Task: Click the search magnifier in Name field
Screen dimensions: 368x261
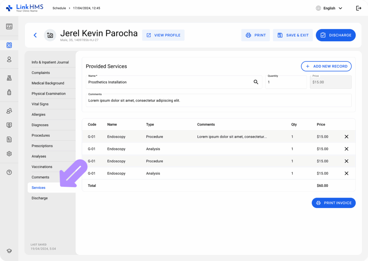Action: pos(256,82)
